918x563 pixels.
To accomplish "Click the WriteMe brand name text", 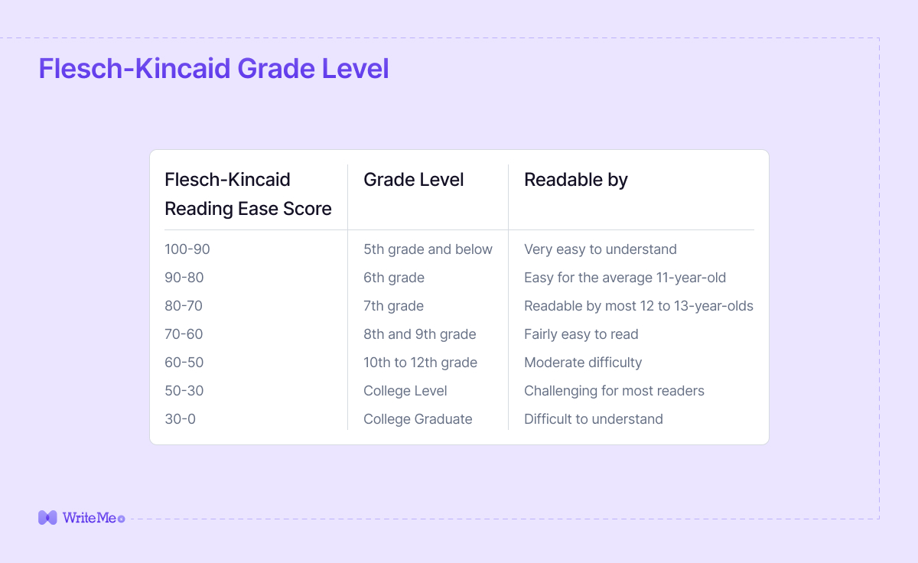I will (90, 518).
